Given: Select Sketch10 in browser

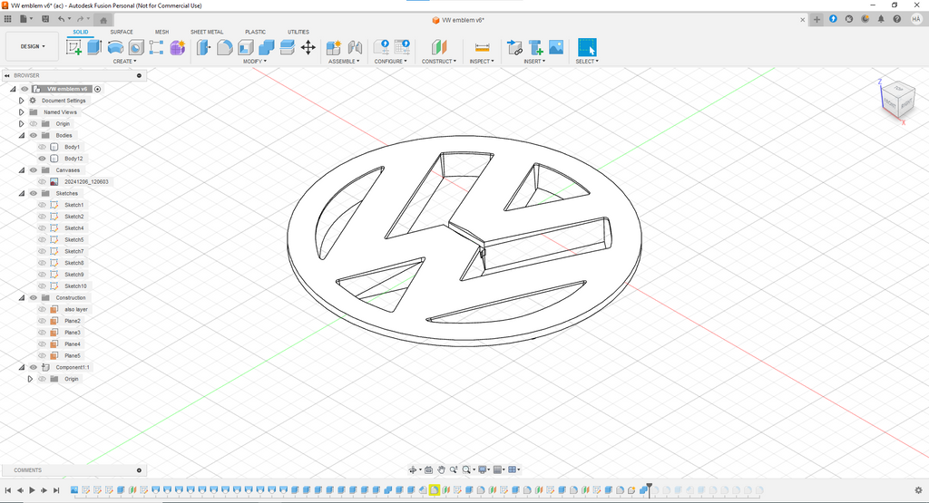Looking at the screenshot, I should (x=75, y=285).
